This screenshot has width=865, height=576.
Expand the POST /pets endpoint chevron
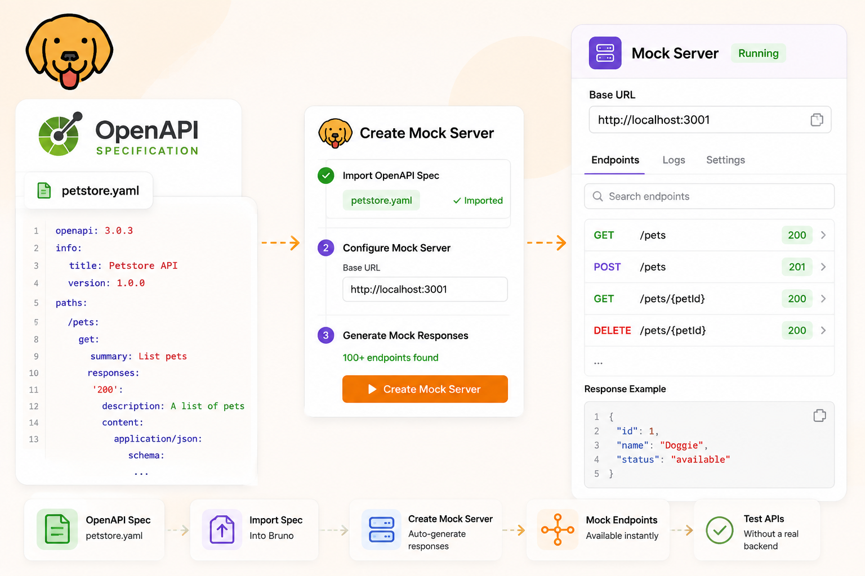point(823,267)
